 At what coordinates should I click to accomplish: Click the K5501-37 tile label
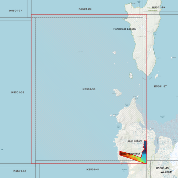[160, 86]
